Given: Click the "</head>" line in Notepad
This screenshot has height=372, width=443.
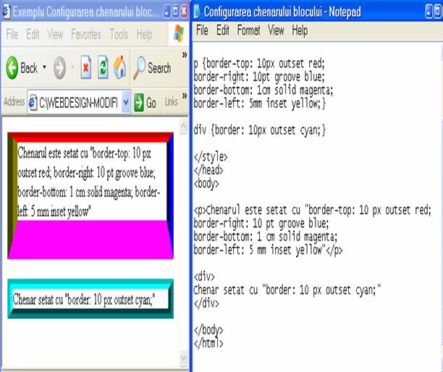Looking at the screenshot, I should (x=208, y=170).
